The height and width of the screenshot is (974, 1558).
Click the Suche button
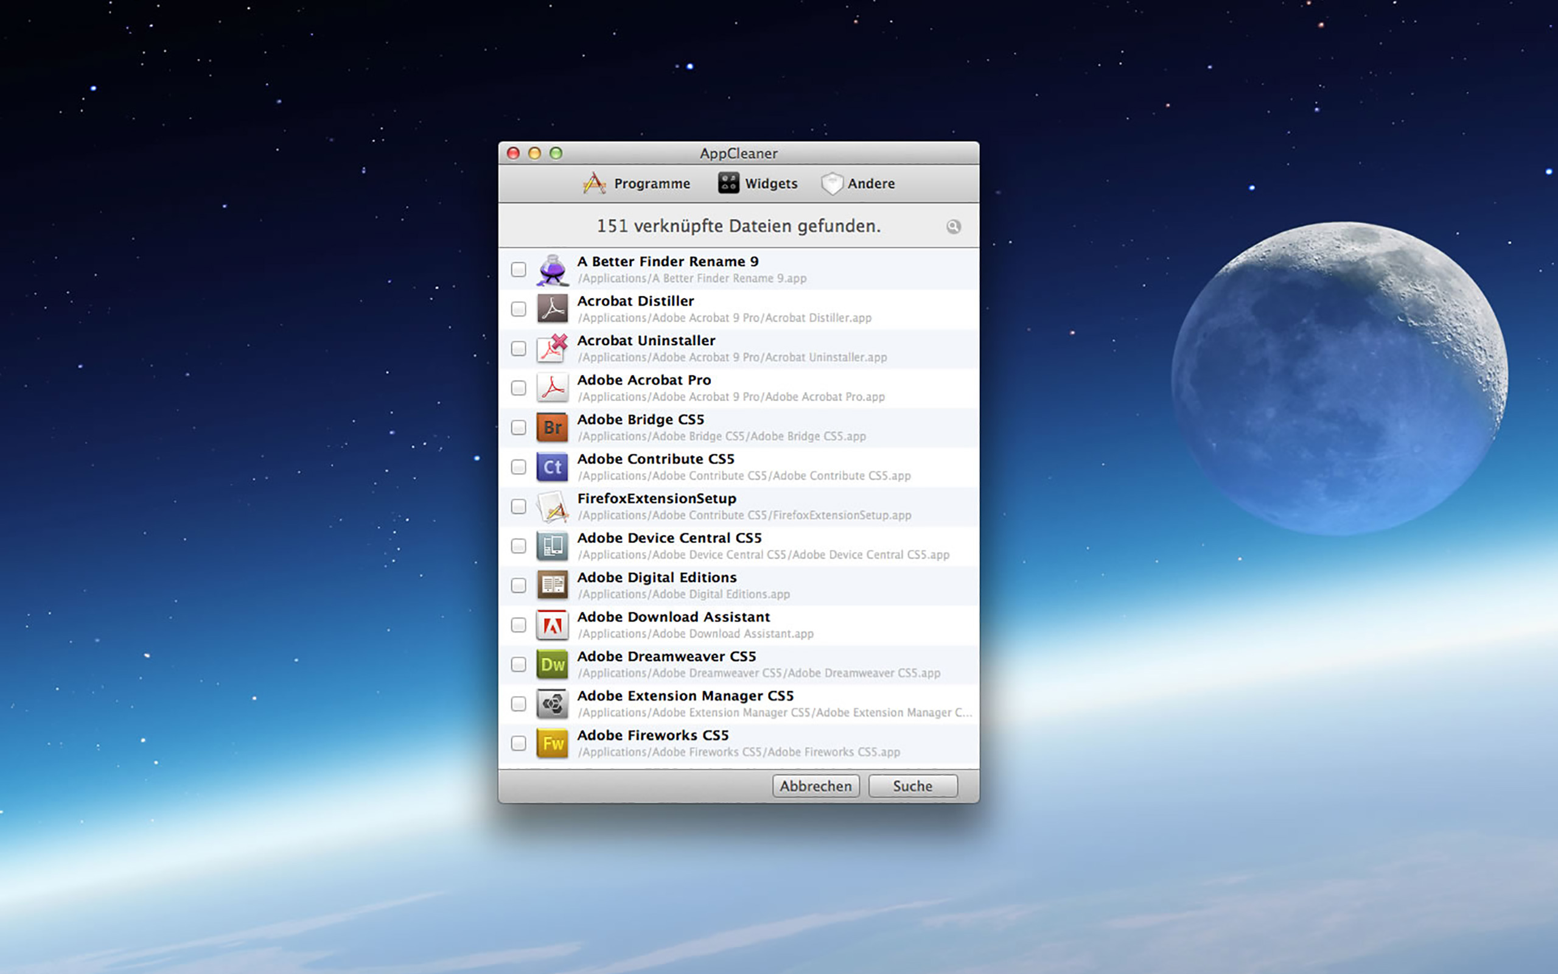pyautogui.click(x=912, y=786)
